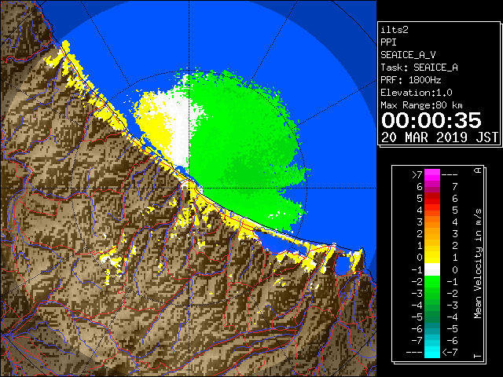Pick the magenta swatch on velocity scale
Viewport: 503px width, 377px height.
[x=432, y=175]
